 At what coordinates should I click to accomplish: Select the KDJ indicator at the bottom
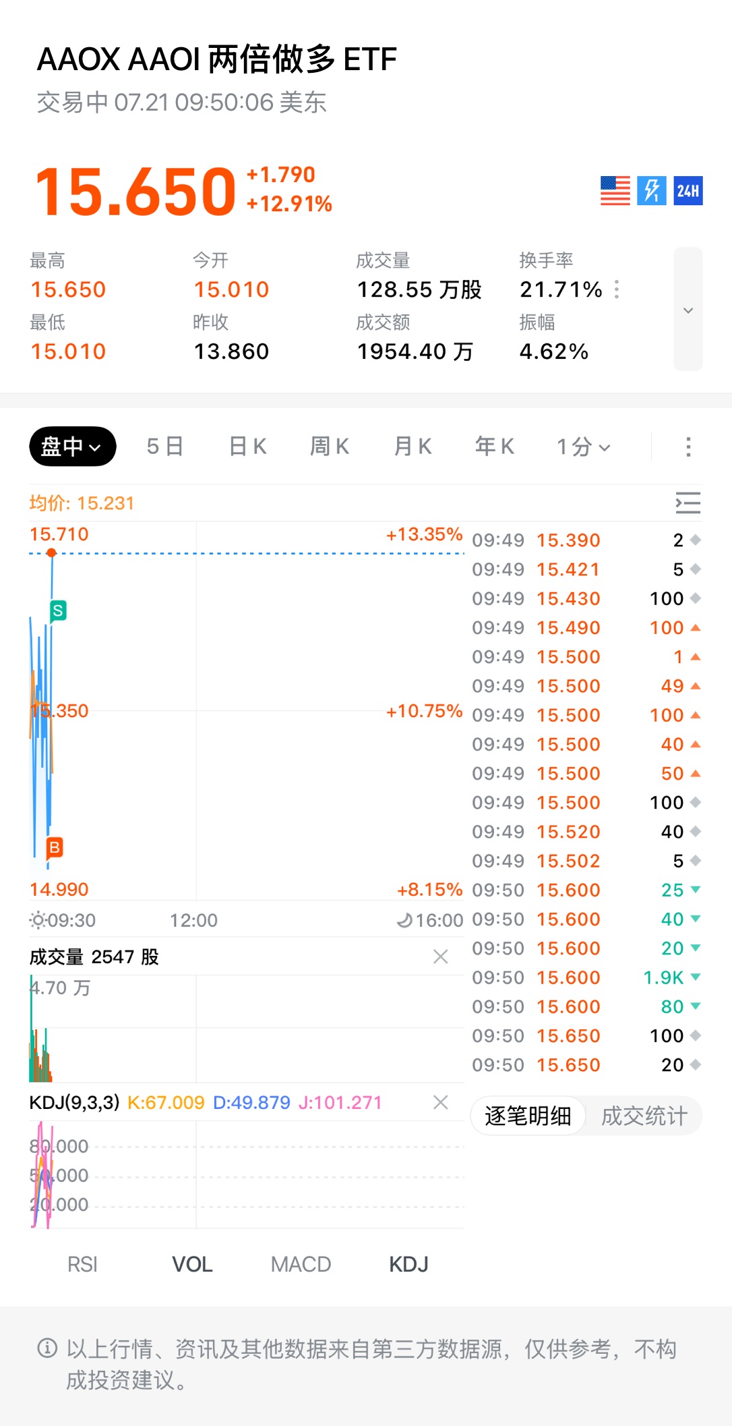[x=408, y=1264]
